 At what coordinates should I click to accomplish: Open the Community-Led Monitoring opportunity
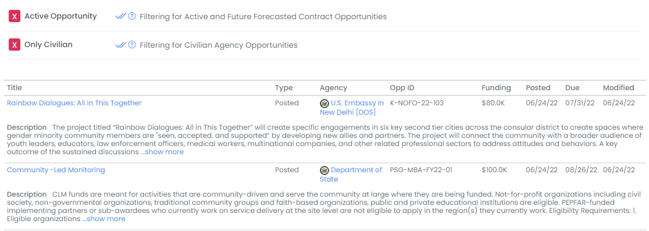pos(56,170)
